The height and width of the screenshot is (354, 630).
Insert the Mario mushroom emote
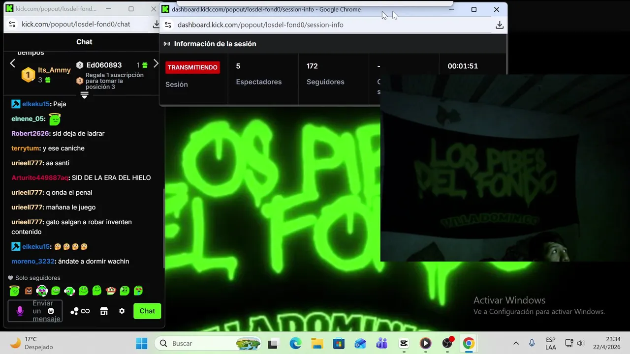[111, 291]
